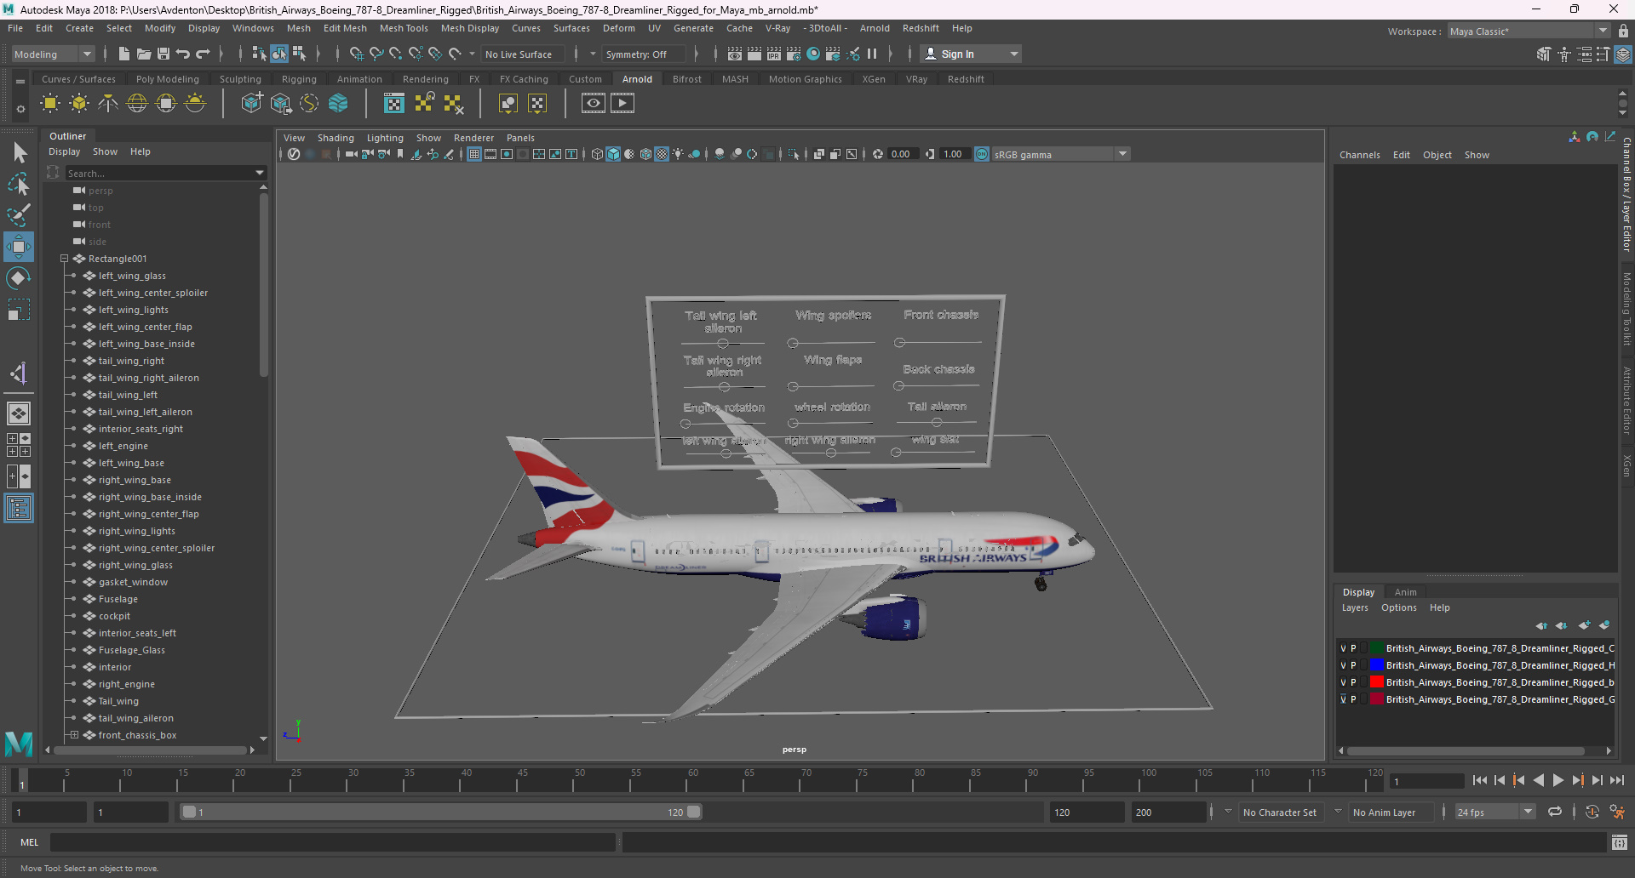This screenshot has width=1635, height=878.
Task: Click the Save Scene icon
Action: [163, 54]
